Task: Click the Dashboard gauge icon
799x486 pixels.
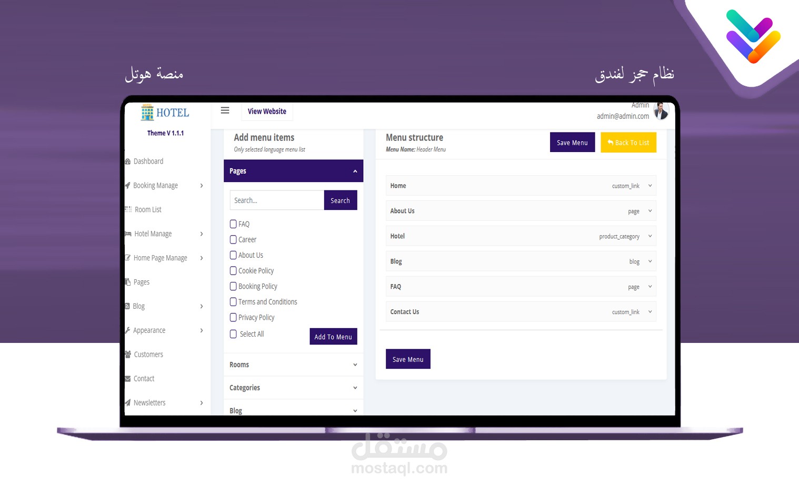Action: tap(127, 161)
